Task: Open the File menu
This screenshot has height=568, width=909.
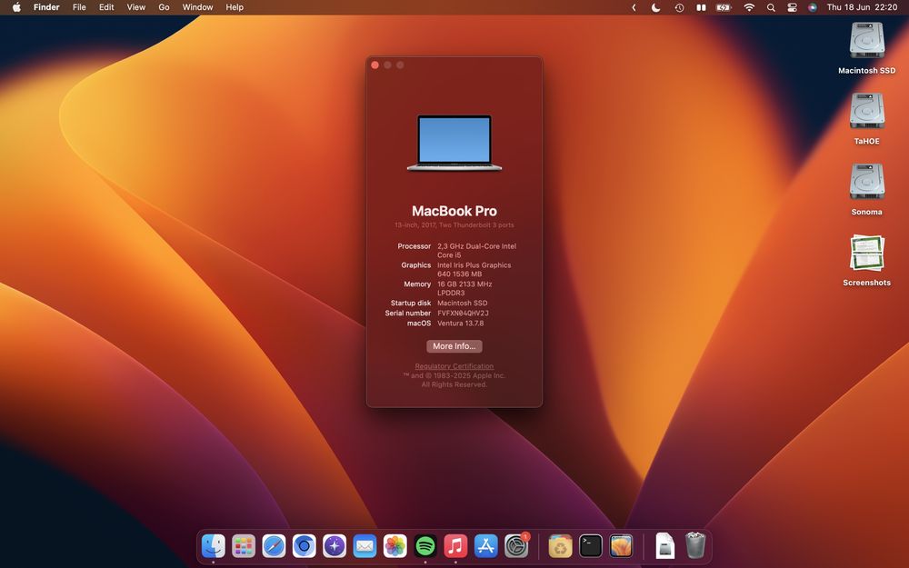Action: pyautogui.click(x=79, y=7)
